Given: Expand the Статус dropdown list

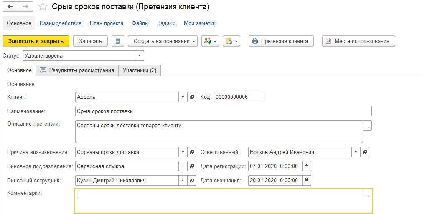Looking at the screenshot, I should (x=140, y=55).
